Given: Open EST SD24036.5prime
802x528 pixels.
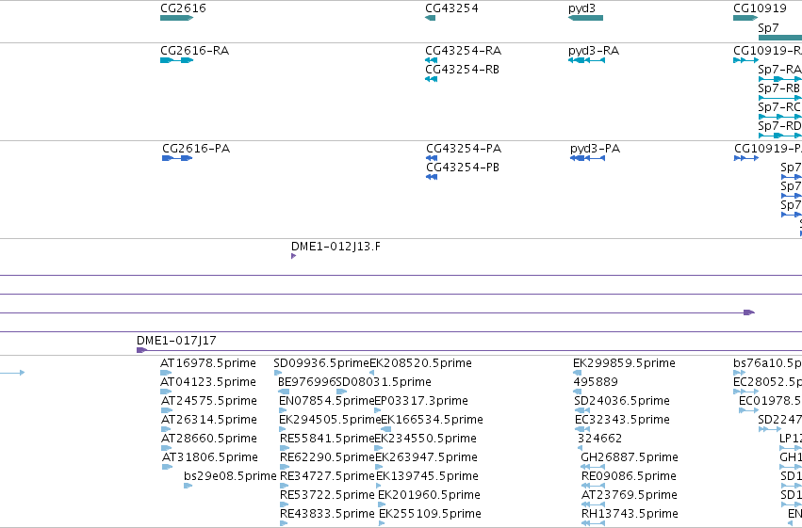Looking at the screenshot, I should (x=622, y=401).
